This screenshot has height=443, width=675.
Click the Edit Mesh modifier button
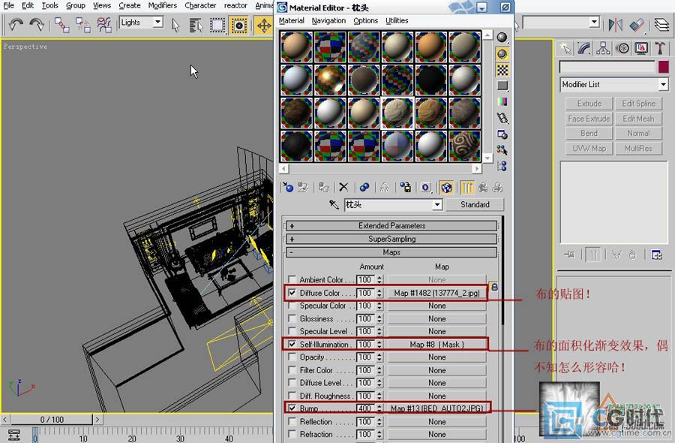tap(638, 119)
